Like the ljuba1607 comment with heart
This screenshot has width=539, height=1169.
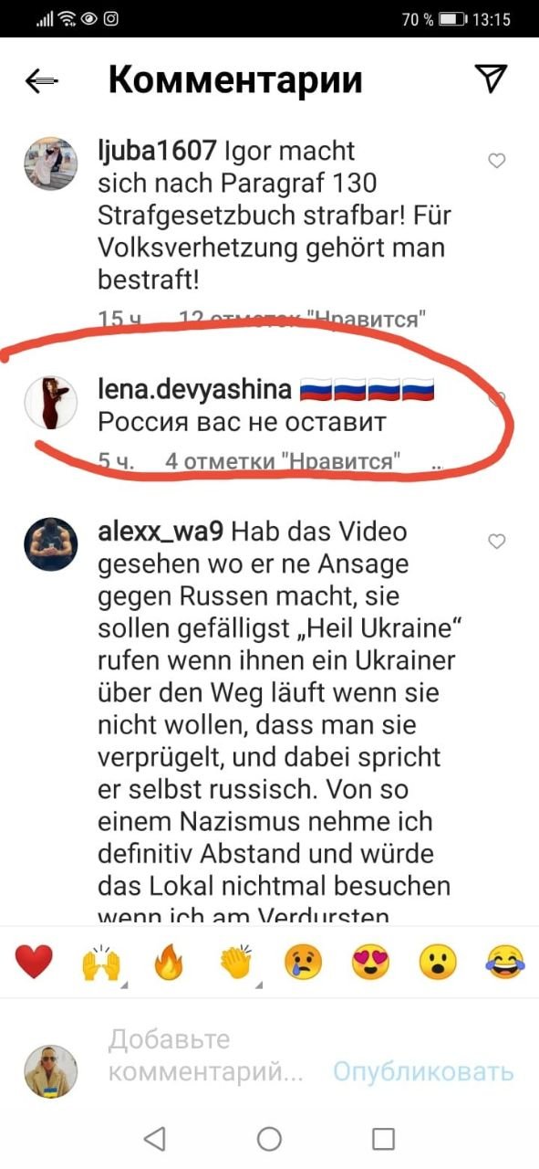click(497, 161)
